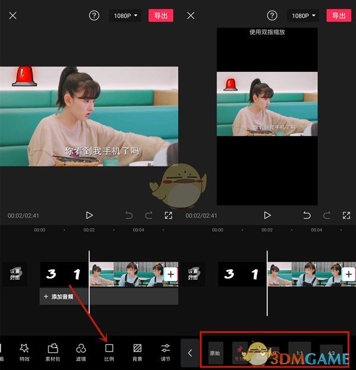Viewport: 356px width, 370px height.
Task: Select 原始 original ratio option
Action: (215, 353)
